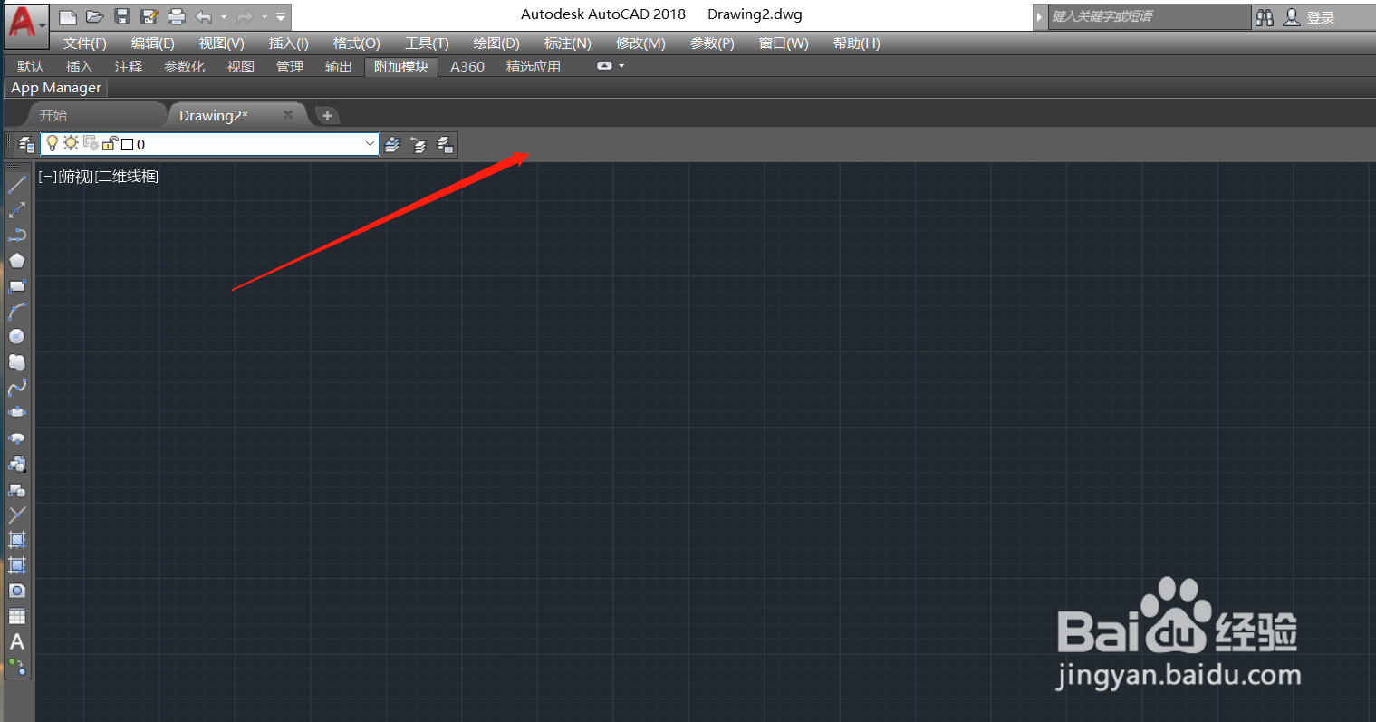Click the Save icon in quick access
1376x722 pixels.
(x=122, y=16)
